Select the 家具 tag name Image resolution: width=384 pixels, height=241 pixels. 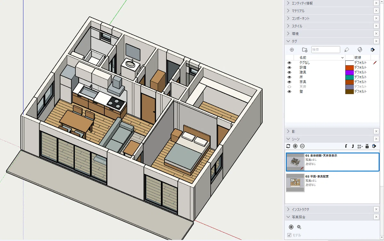303,82
